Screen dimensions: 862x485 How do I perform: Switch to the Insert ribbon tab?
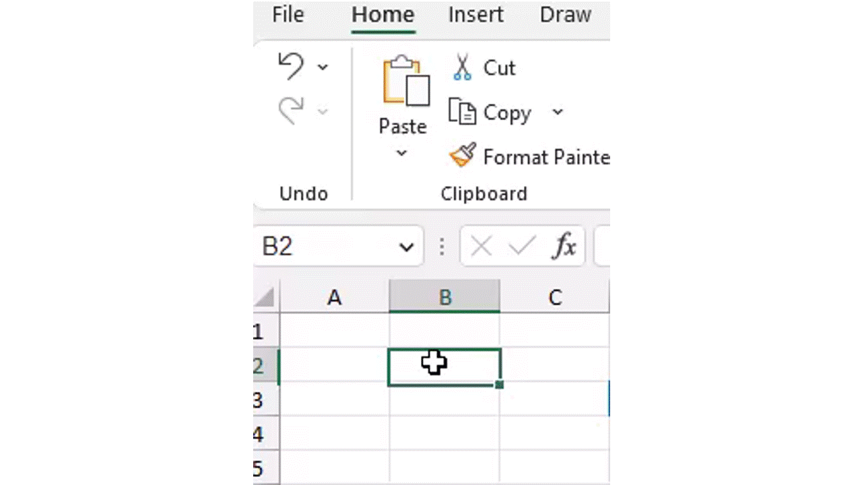[x=475, y=15]
